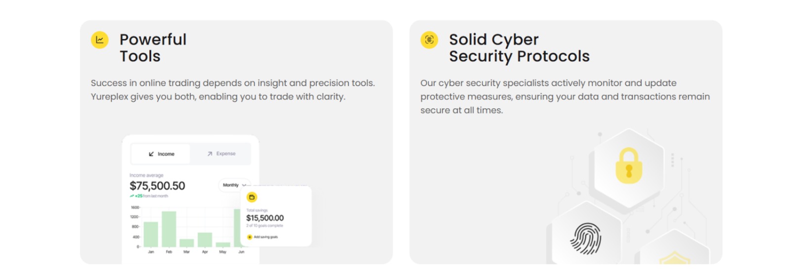This screenshot has width=791, height=280.
Task: Click the Apr bar in the income chart
Action: pos(205,240)
